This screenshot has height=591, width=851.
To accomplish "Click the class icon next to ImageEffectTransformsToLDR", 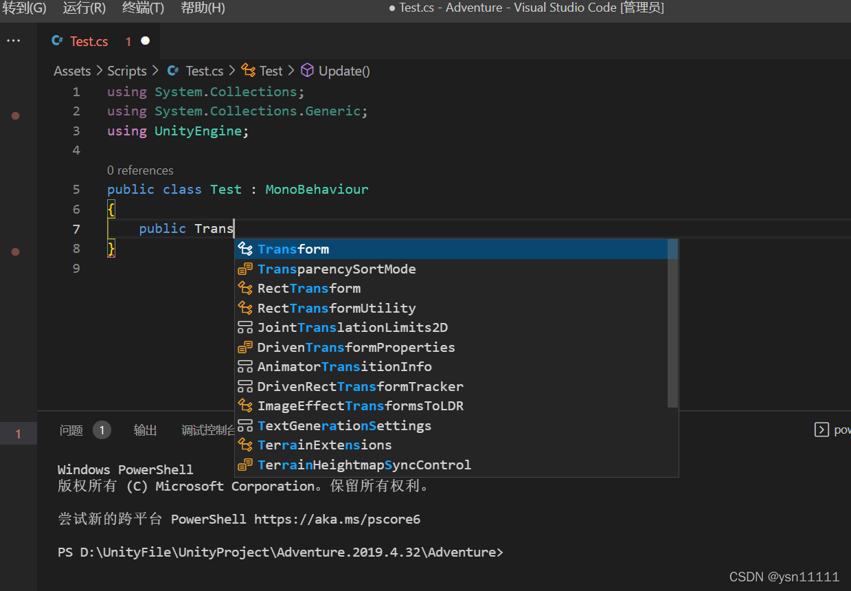I will click(245, 405).
